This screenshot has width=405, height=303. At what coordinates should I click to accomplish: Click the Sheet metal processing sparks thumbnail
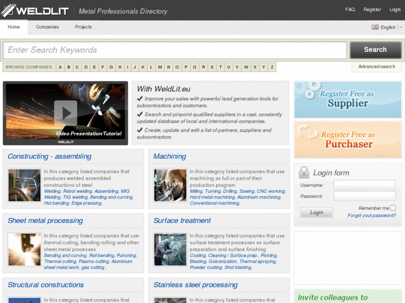click(x=25, y=250)
